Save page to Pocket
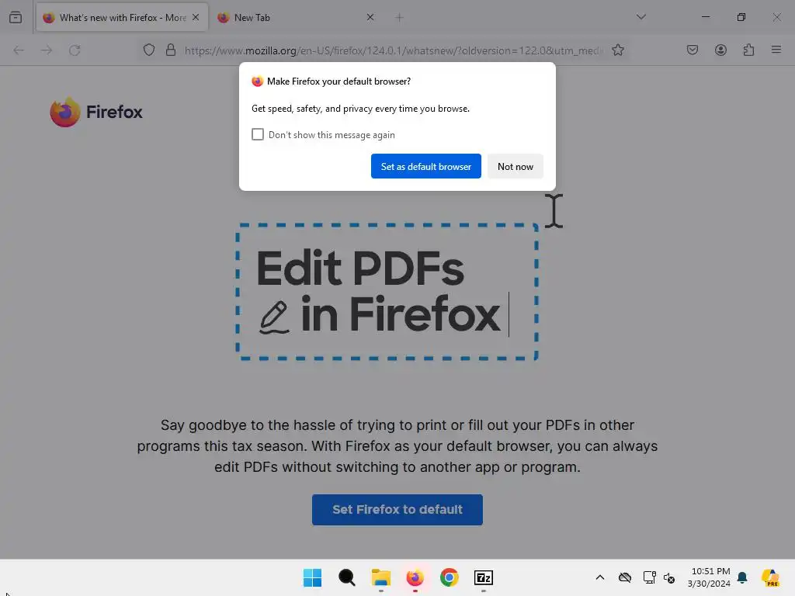 click(692, 50)
